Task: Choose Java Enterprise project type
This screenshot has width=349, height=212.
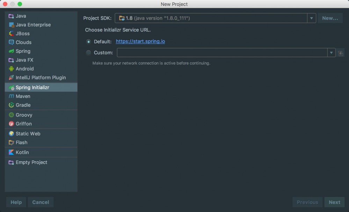Action: [41, 25]
